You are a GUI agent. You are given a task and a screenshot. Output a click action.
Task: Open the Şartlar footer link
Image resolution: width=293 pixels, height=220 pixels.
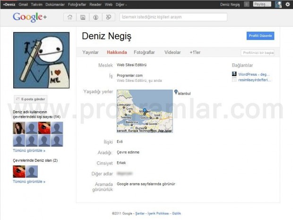tap(140, 213)
